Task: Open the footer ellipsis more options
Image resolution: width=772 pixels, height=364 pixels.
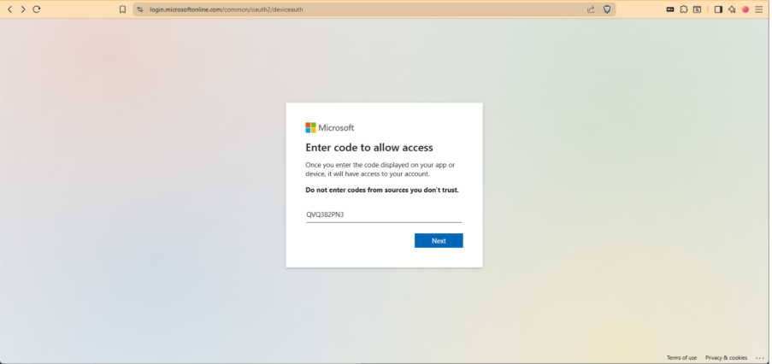Action: [x=758, y=358]
